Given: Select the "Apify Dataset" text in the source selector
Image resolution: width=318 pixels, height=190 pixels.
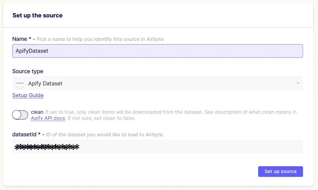Looking at the screenshot, I should (45, 84).
